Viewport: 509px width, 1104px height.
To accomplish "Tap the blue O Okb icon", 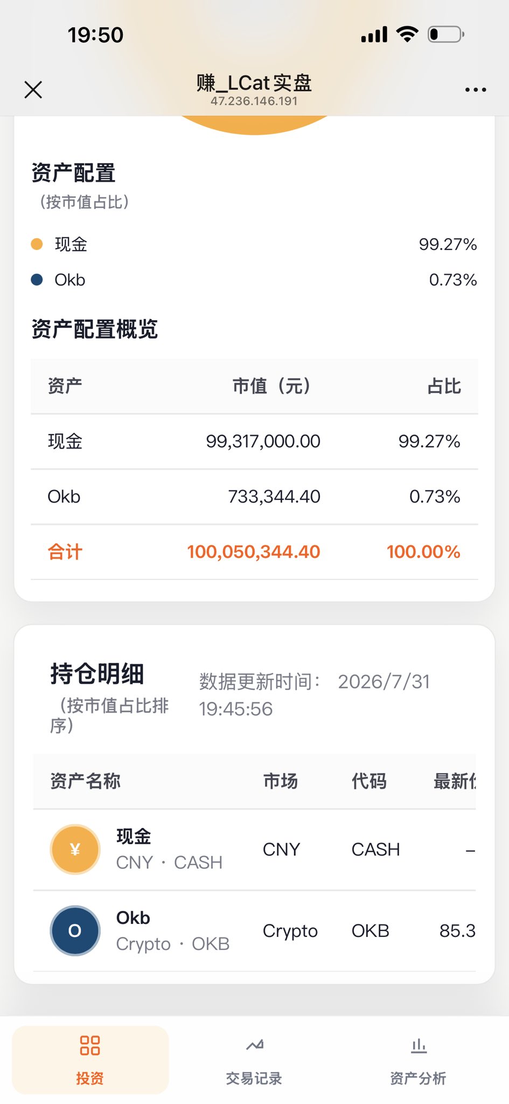I will coord(75,930).
